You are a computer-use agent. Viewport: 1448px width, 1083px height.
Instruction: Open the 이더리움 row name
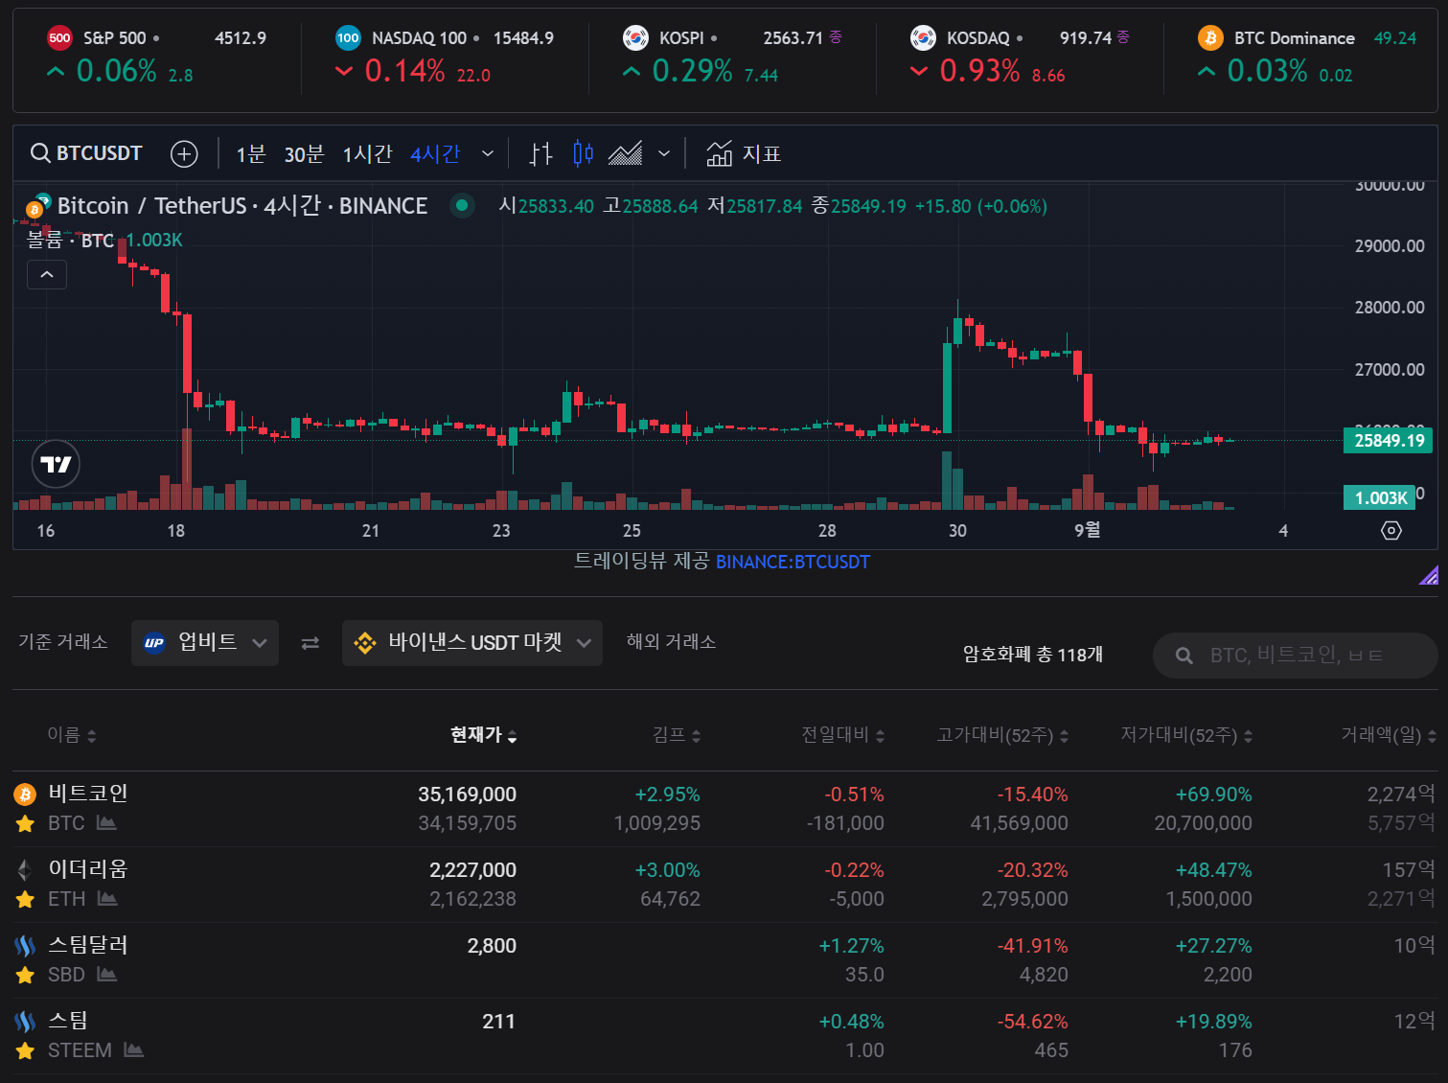[88, 869]
